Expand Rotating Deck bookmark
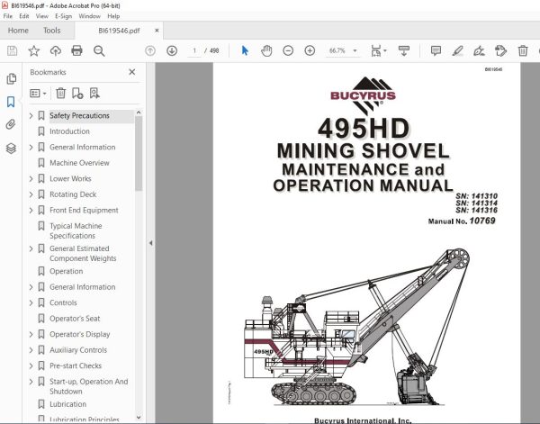Image resolution: width=540 pixels, height=424 pixels. tap(31, 194)
